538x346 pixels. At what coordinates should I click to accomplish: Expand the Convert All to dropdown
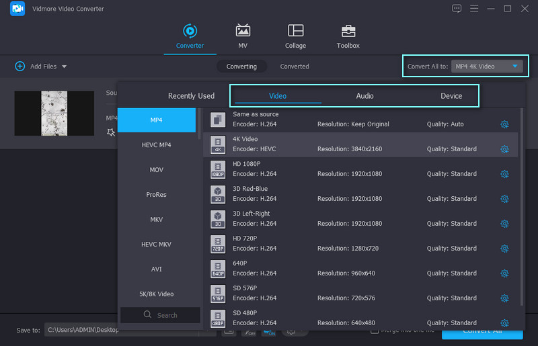tap(487, 67)
